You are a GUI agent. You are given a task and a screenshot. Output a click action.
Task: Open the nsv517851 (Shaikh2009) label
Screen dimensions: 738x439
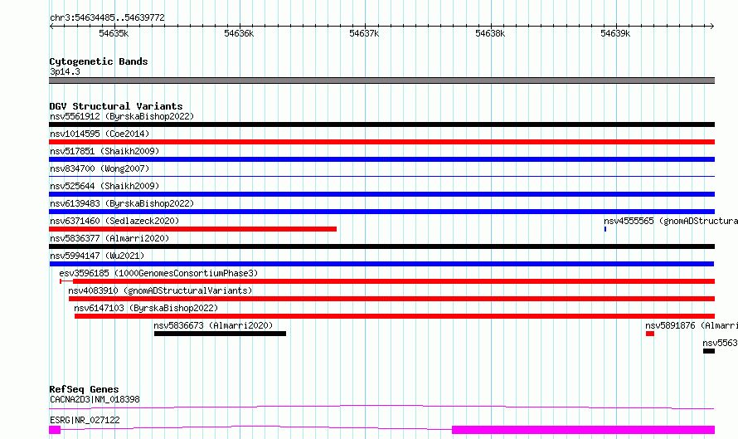pyautogui.click(x=104, y=151)
